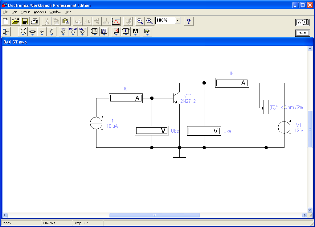Screen dimensions: 315x227
Task: Open the Mixed ICs parts bin
Action: tap(73, 31)
